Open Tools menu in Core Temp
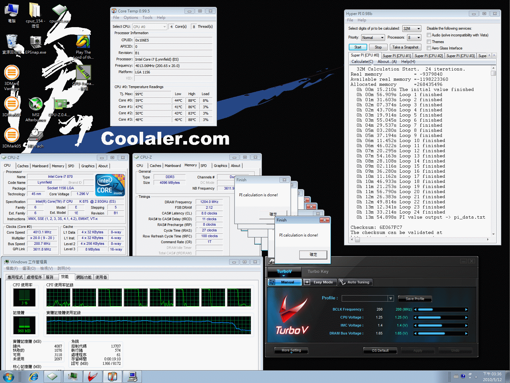The image size is (510, 383). coord(147,18)
